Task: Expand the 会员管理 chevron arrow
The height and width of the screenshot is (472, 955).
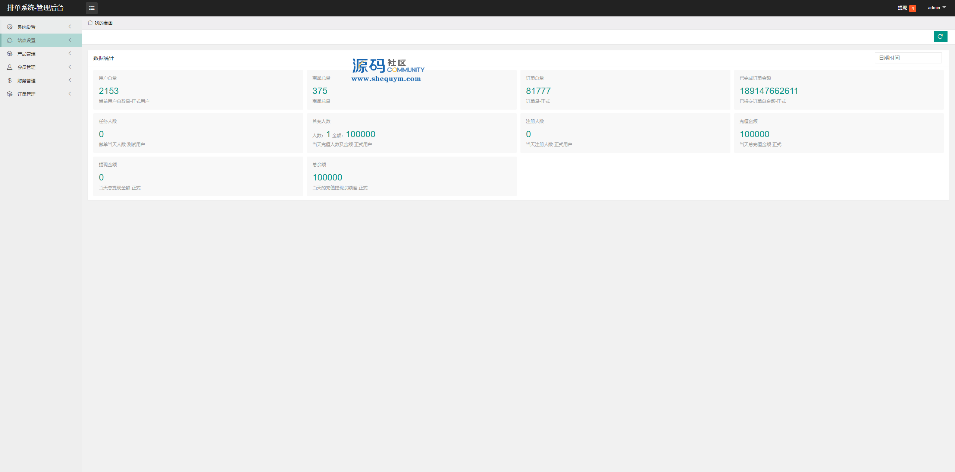Action: (x=70, y=67)
